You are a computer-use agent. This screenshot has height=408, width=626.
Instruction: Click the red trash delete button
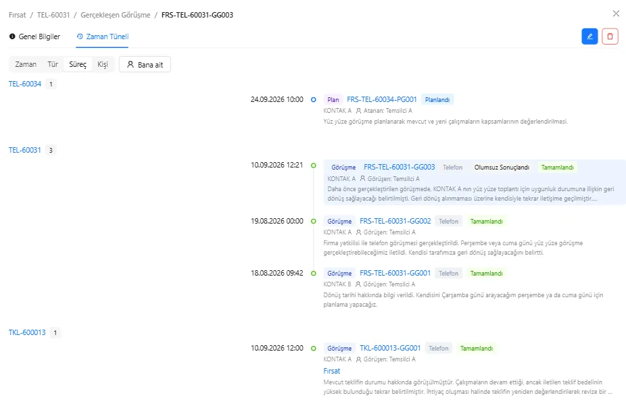(610, 36)
